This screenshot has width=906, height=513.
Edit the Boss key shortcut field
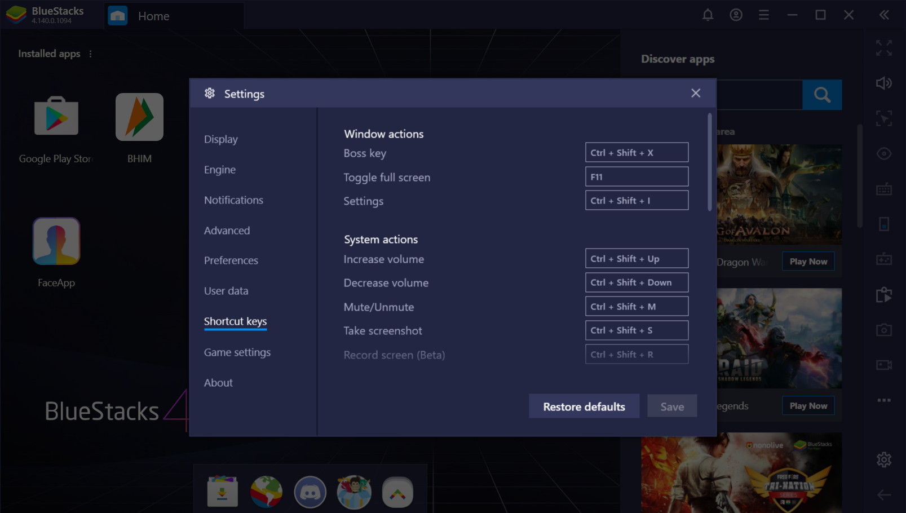tap(637, 152)
